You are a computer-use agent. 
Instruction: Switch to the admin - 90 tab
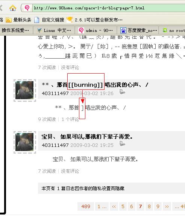click(x=96, y=30)
